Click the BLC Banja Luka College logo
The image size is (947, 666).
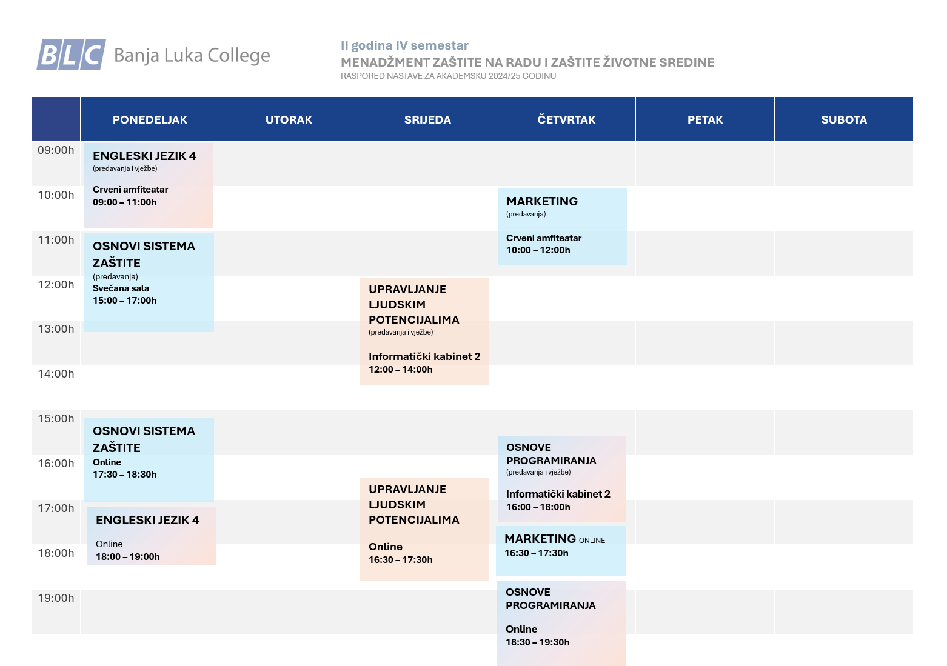tap(153, 55)
